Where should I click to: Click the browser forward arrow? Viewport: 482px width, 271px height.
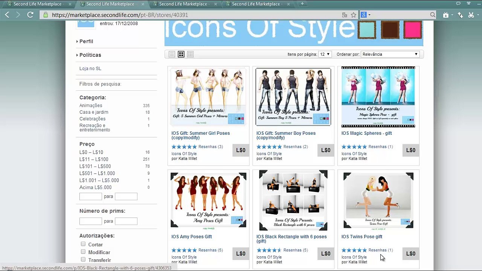click(x=18, y=15)
